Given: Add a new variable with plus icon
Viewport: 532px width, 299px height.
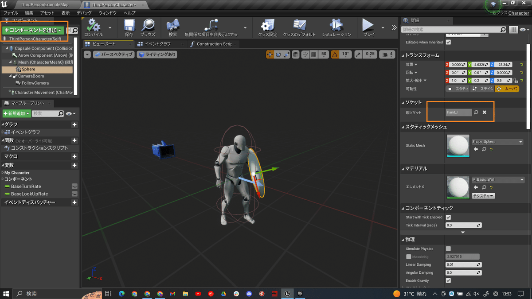Looking at the screenshot, I should point(74,165).
